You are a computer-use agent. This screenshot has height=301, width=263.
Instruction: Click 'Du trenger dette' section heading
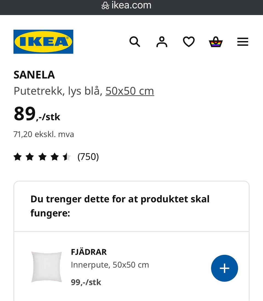120,206
